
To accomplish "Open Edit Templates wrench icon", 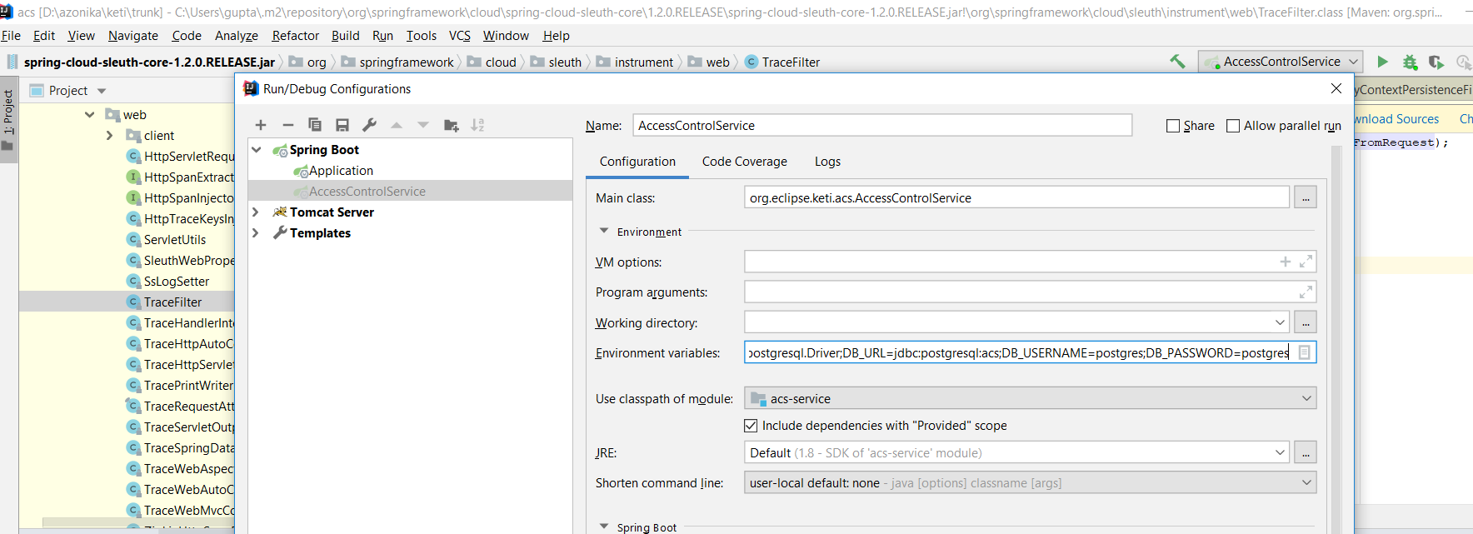I will click(x=369, y=125).
